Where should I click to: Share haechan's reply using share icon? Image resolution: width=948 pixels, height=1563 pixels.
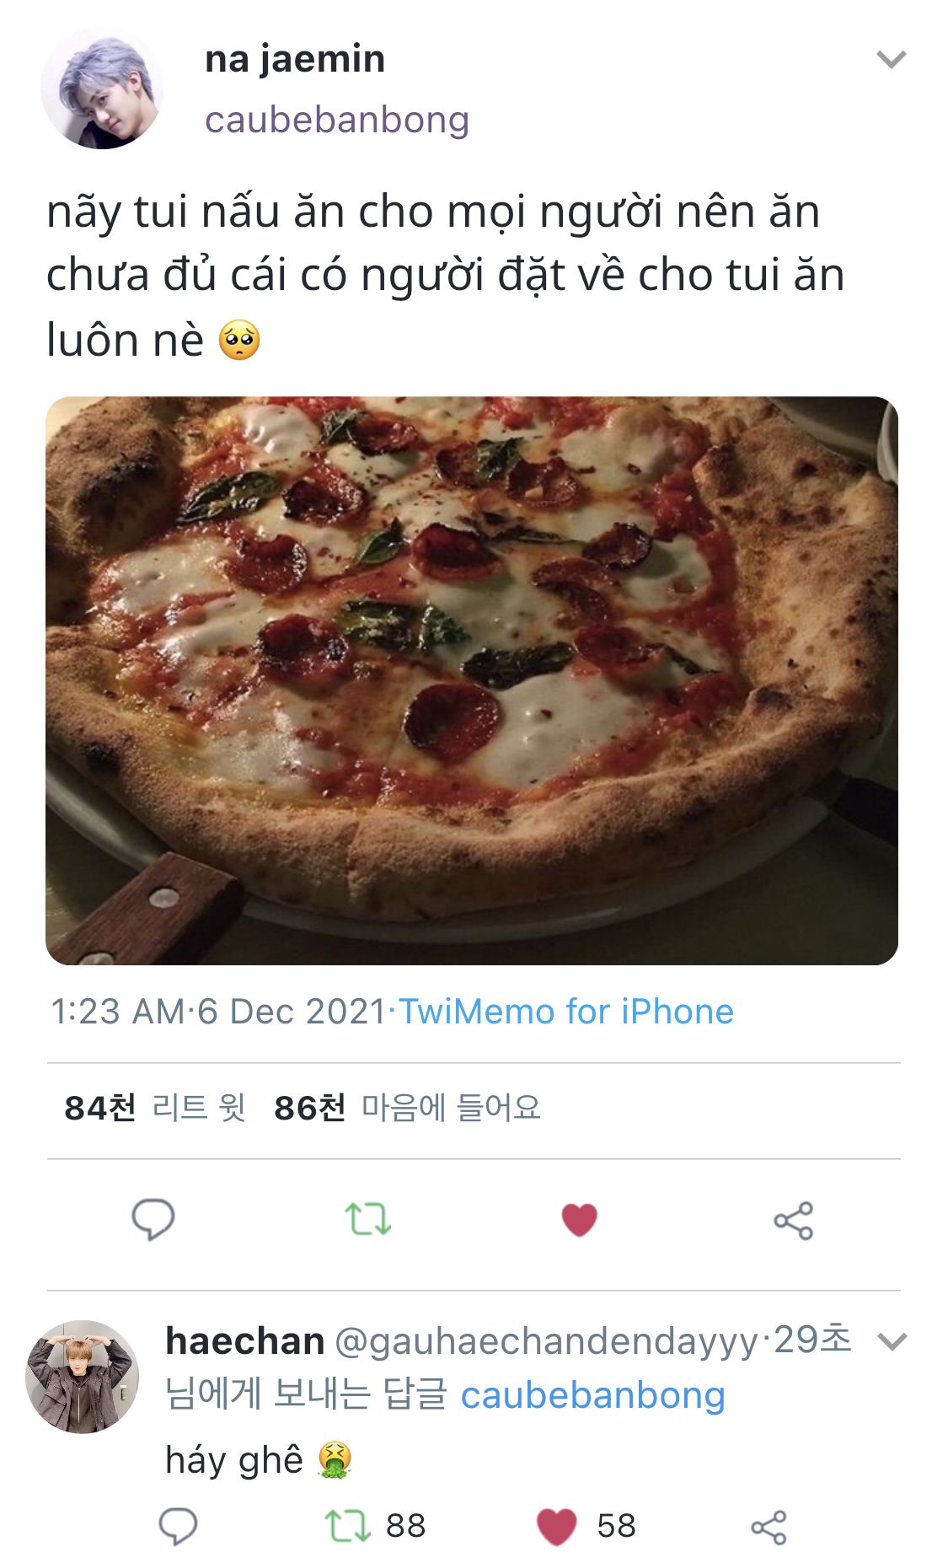tap(768, 1527)
